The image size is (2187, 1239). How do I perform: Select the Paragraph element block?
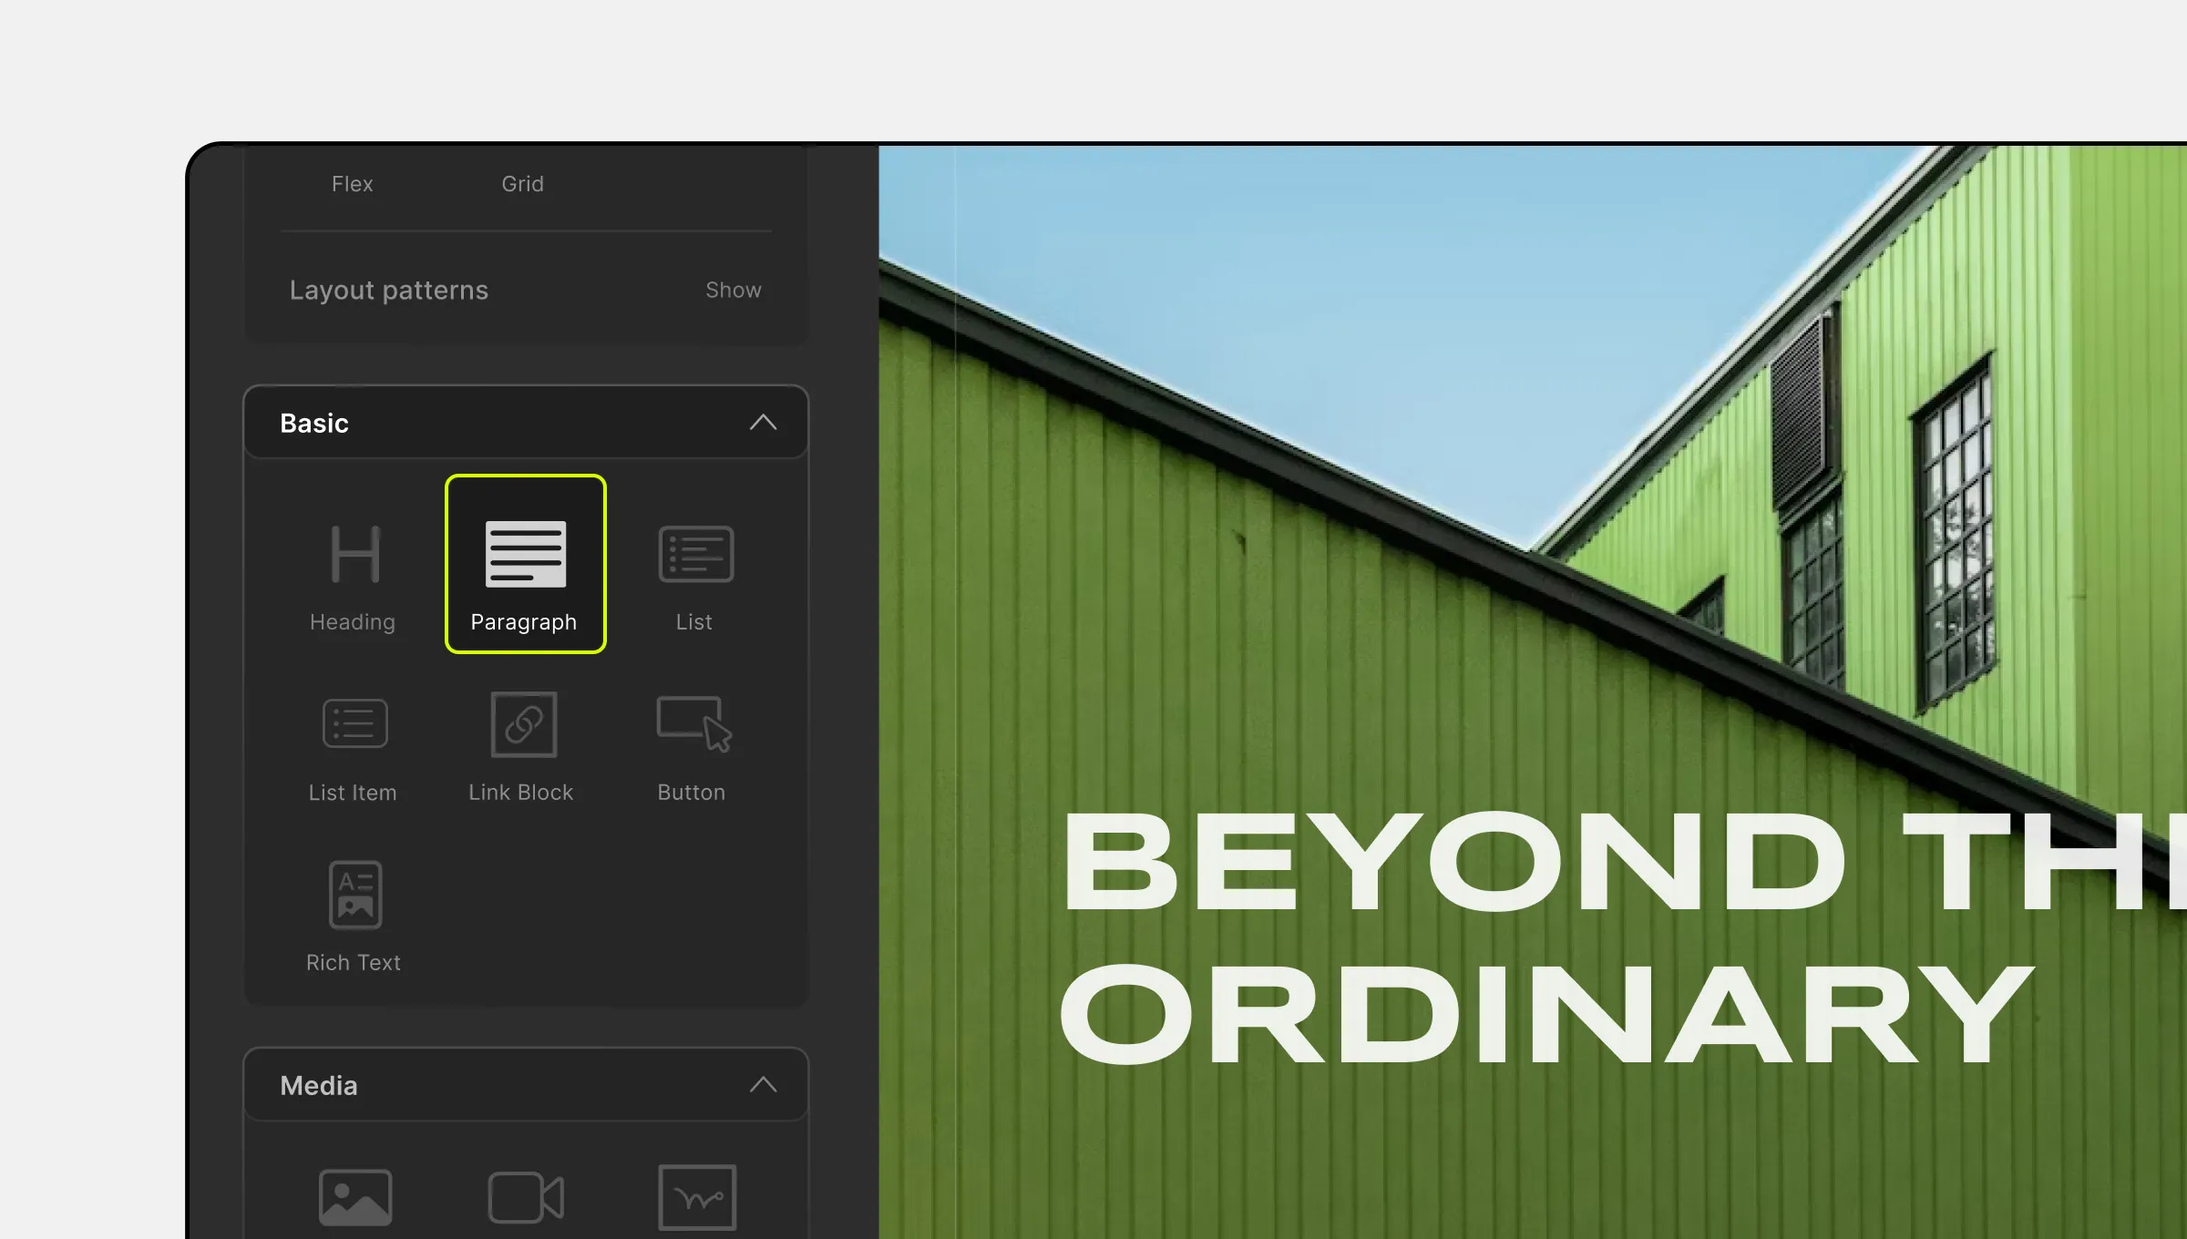[523, 563]
